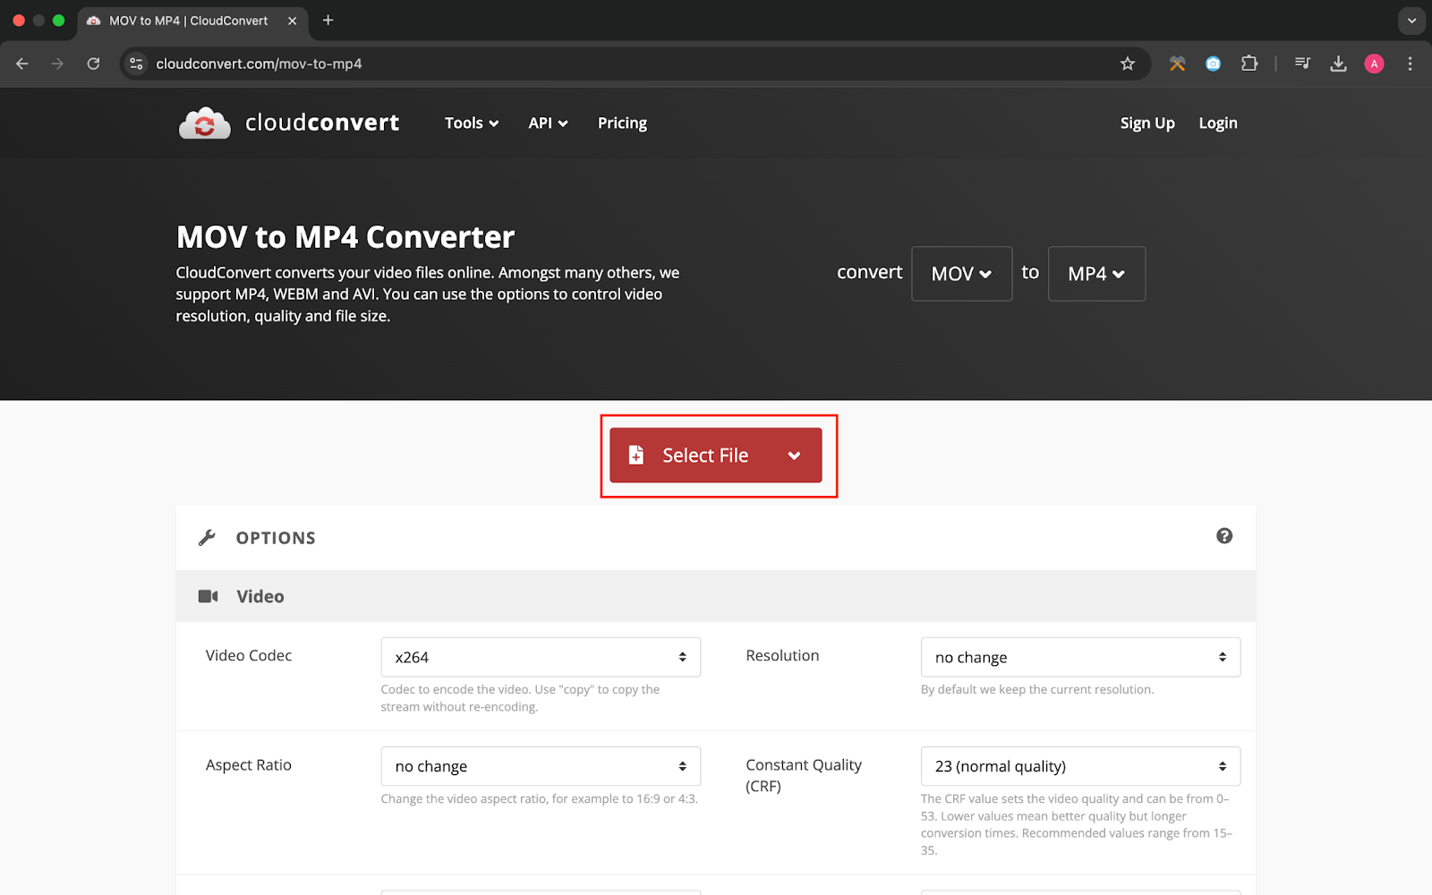Open Chrome downloads icon
The image size is (1432, 895).
(1338, 64)
